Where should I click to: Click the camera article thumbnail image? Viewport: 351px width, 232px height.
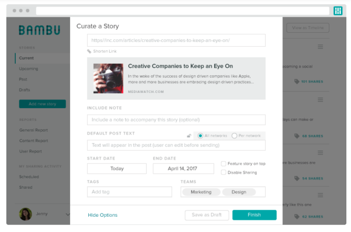(x=108, y=78)
